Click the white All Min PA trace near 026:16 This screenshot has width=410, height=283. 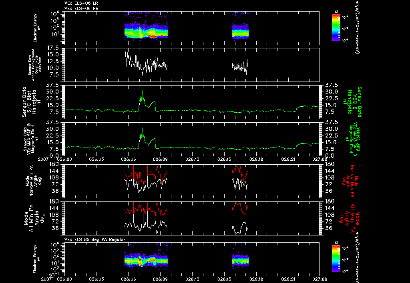point(239,228)
